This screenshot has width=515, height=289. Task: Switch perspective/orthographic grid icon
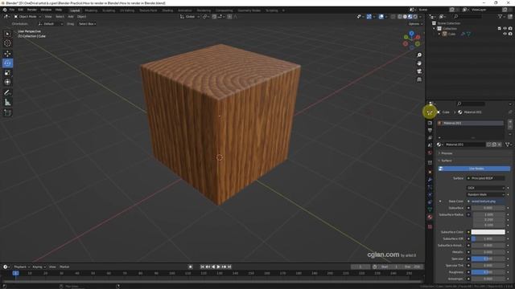(x=419, y=79)
